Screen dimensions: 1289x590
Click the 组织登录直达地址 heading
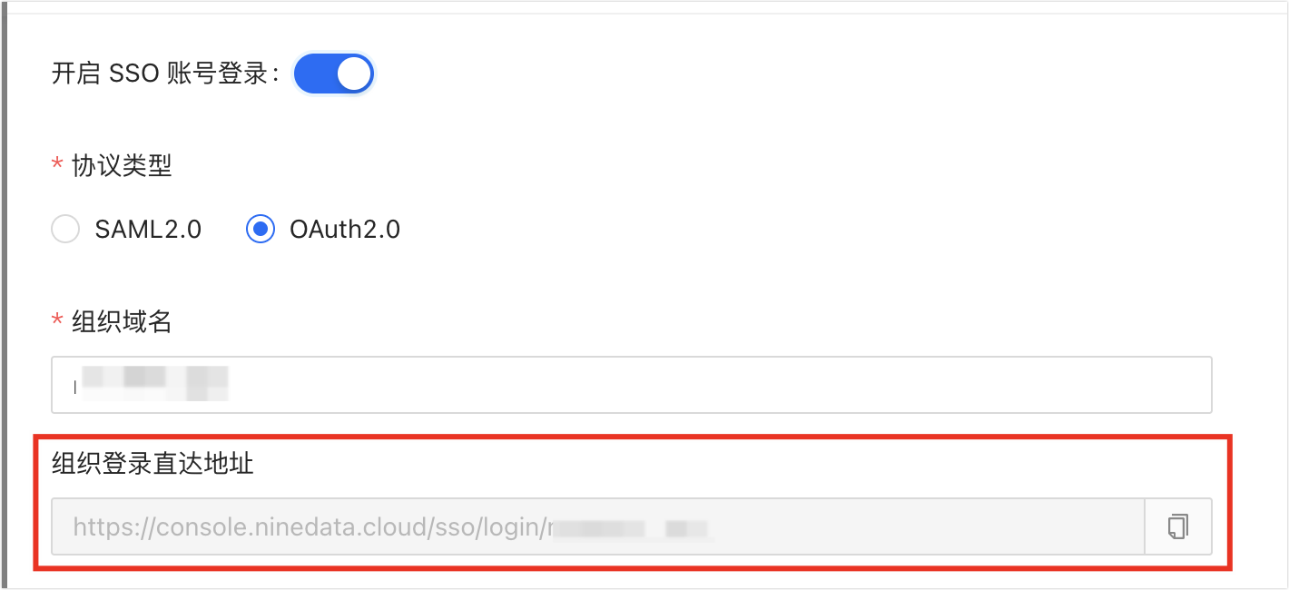pos(153,465)
